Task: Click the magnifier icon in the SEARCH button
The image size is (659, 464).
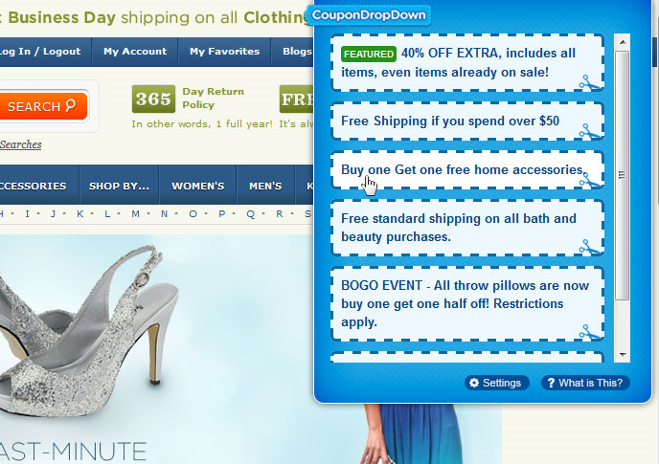Action: pyautogui.click(x=71, y=105)
